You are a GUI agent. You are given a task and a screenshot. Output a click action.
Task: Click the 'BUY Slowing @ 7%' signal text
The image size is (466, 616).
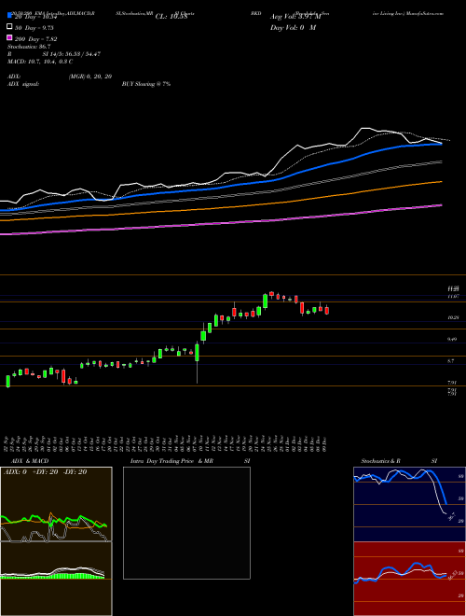[x=146, y=84]
